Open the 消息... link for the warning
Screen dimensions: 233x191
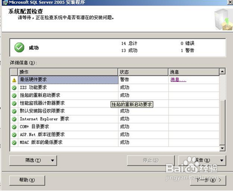pyautogui.click(x=178, y=80)
